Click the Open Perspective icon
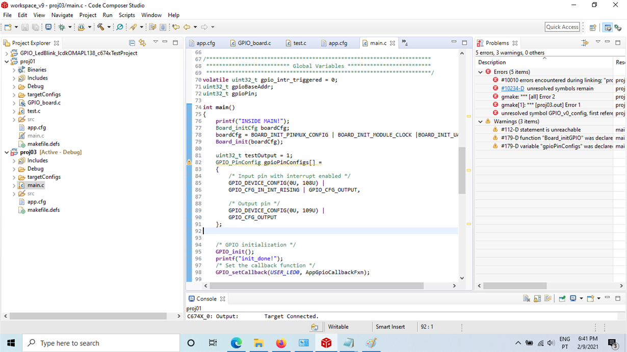Image resolution: width=627 pixels, height=352 pixels. point(593,28)
